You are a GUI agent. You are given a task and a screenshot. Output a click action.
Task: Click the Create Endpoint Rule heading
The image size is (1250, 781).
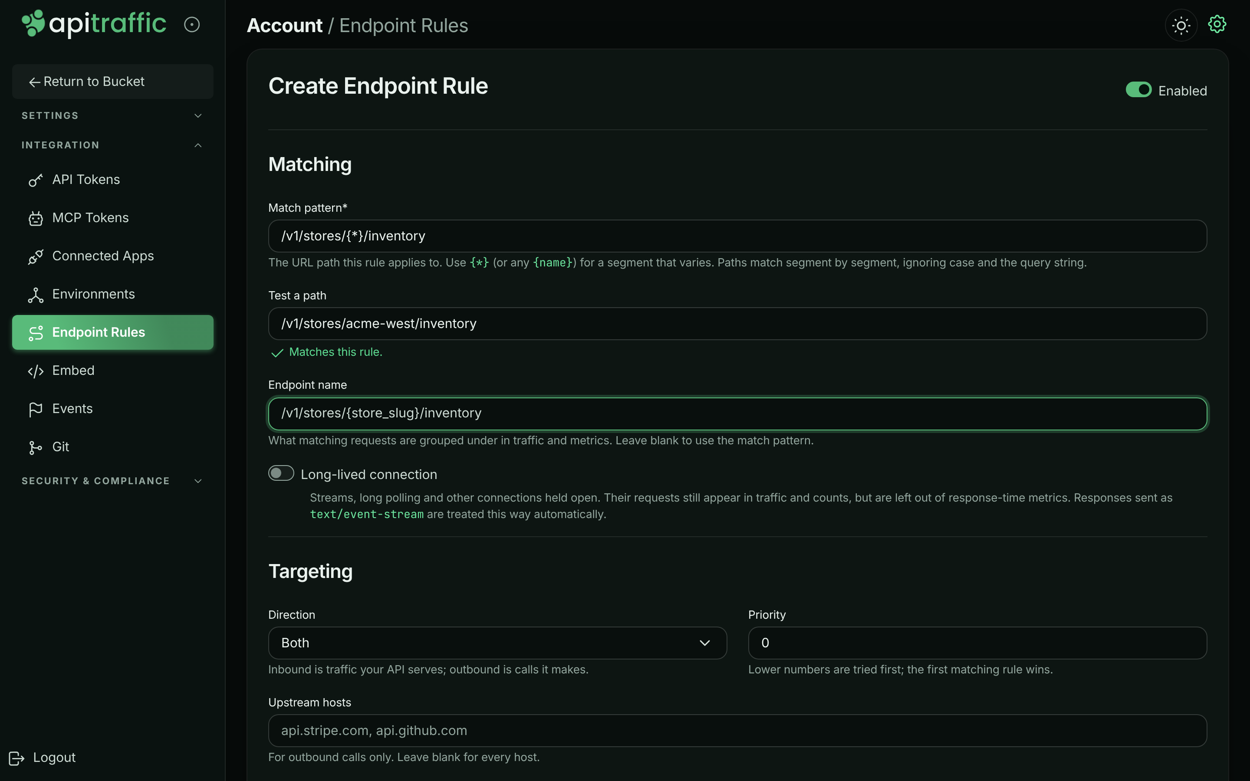[x=378, y=86]
